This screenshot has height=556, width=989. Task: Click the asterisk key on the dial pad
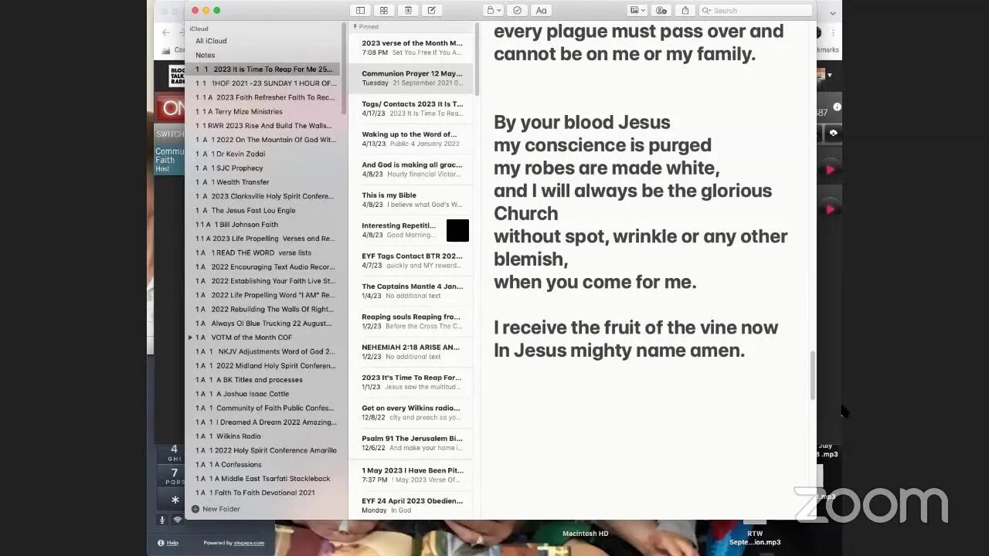click(x=175, y=500)
